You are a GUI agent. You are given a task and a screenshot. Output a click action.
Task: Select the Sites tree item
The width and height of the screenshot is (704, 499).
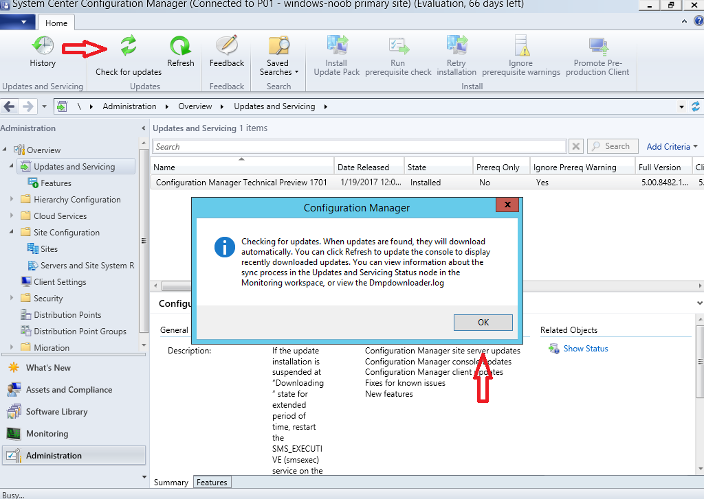(49, 249)
